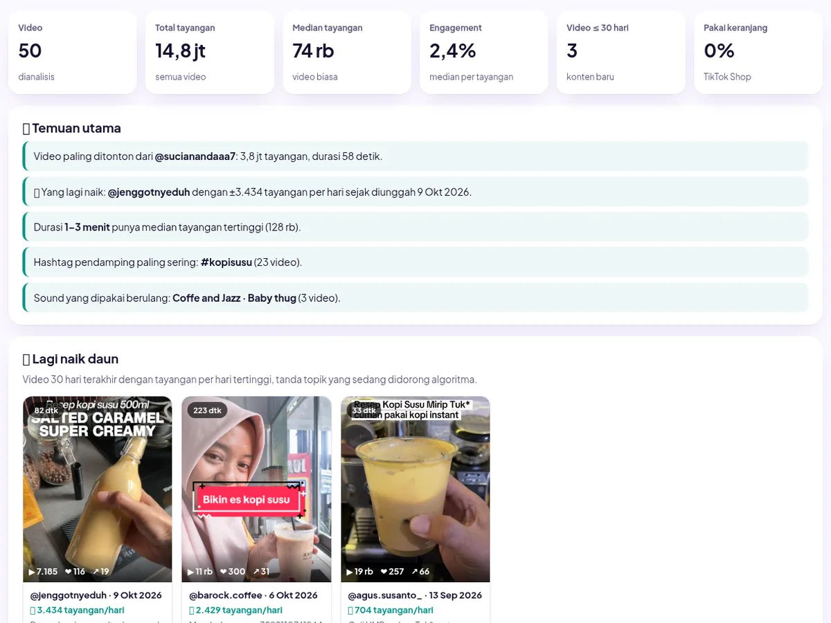Click @agus.susanto_ · 13 Sep 2026 caption
Screen dimensions: 831x623
[x=415, y=595]
